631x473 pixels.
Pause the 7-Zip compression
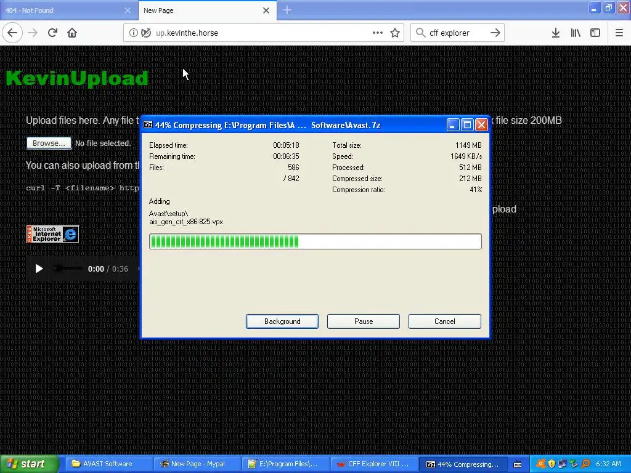[x=364, y=321]
